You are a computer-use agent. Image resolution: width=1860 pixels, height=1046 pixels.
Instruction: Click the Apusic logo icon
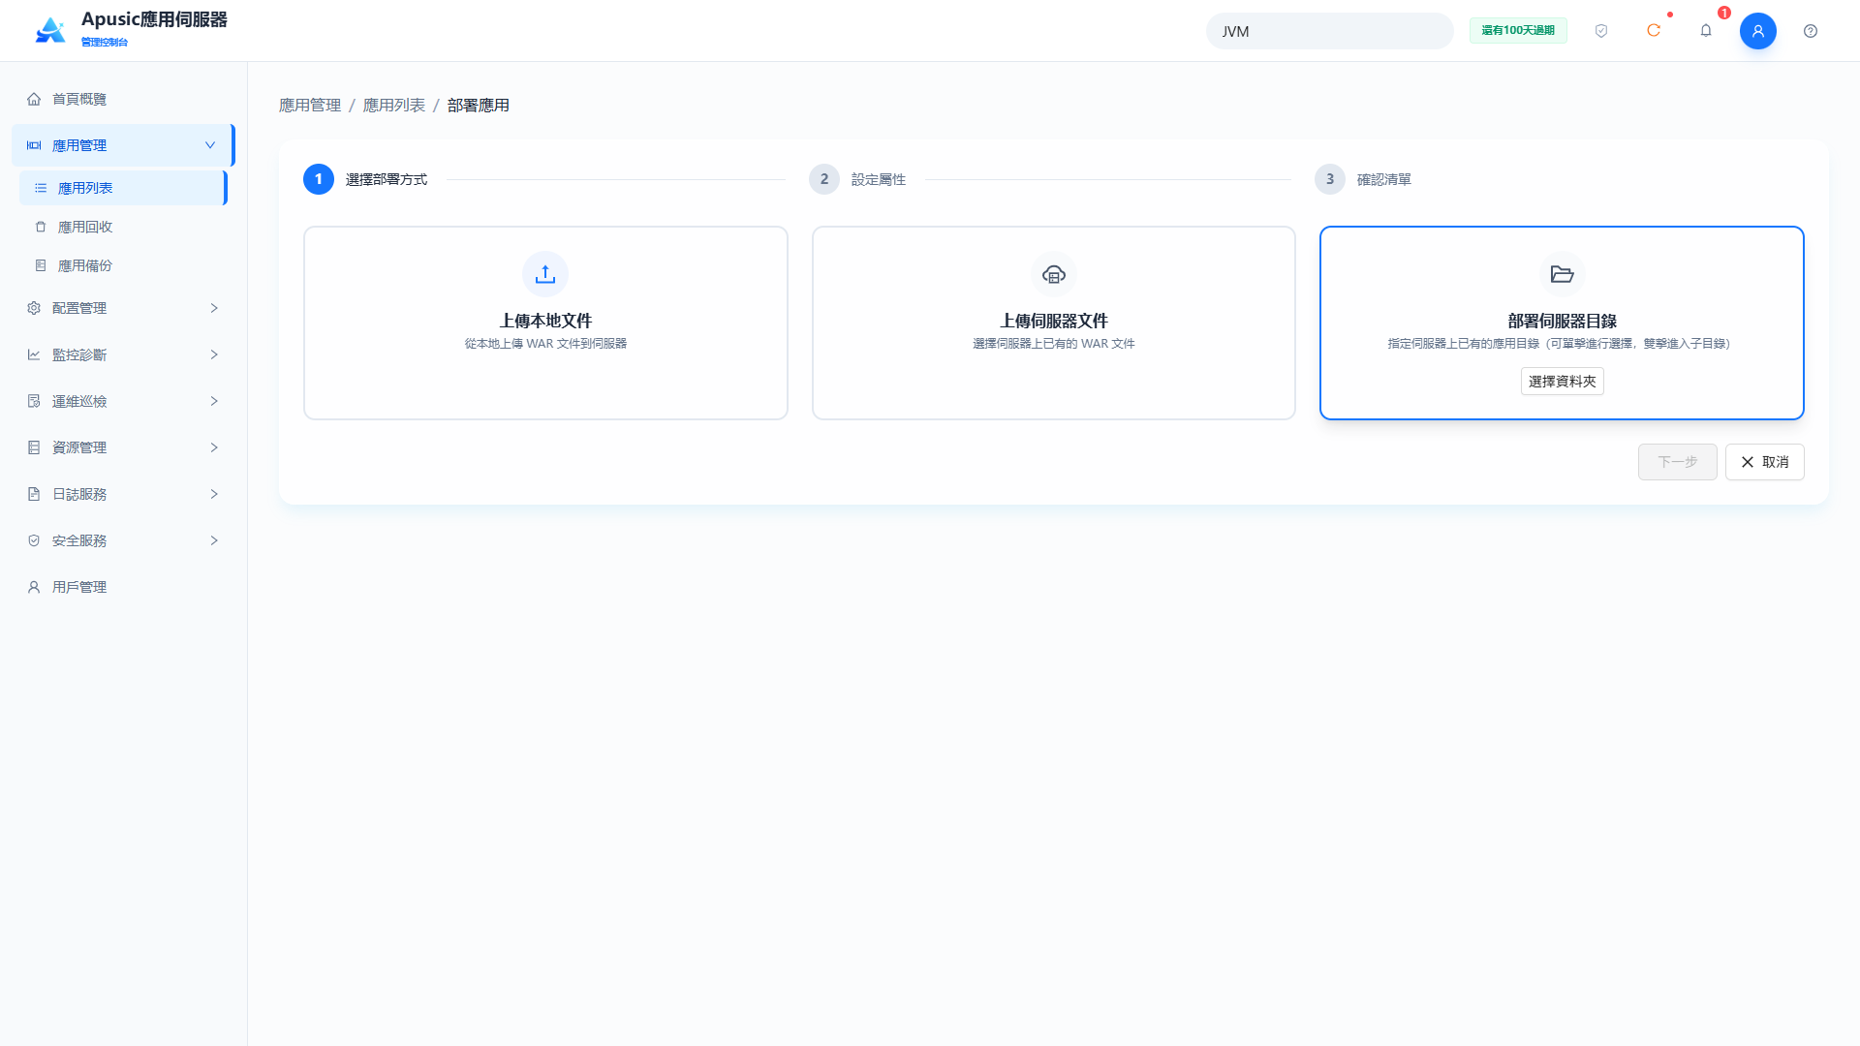pos(50,30)
